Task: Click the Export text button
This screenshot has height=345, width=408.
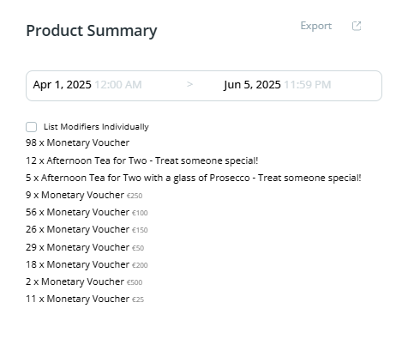Action: (x=316, y=26)
